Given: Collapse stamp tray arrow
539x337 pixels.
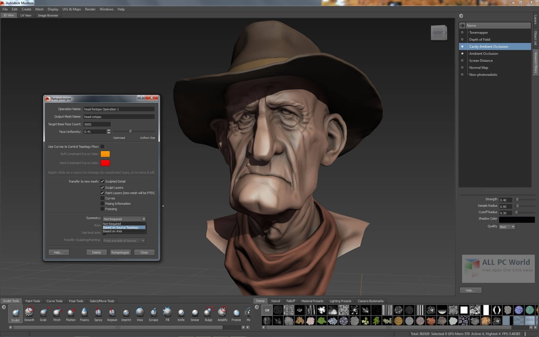Looking at the screenshot, I should (257, 307).
